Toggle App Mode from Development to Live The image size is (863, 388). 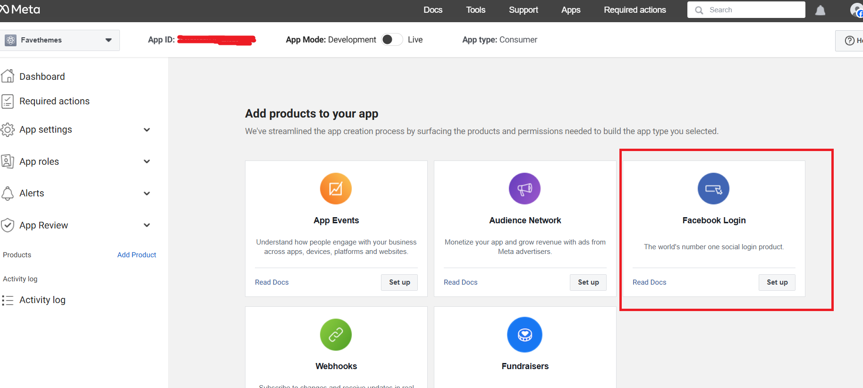point(392,40)
